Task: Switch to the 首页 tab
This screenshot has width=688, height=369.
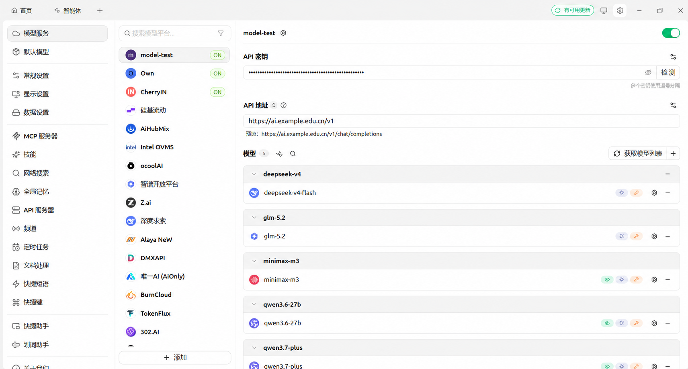Action: (x=22, y=10)
